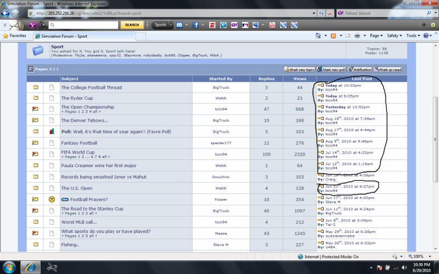Click the mail envelope icon in Yahoo toolbar
Screen dimensions: 439x274
(179, 25)
